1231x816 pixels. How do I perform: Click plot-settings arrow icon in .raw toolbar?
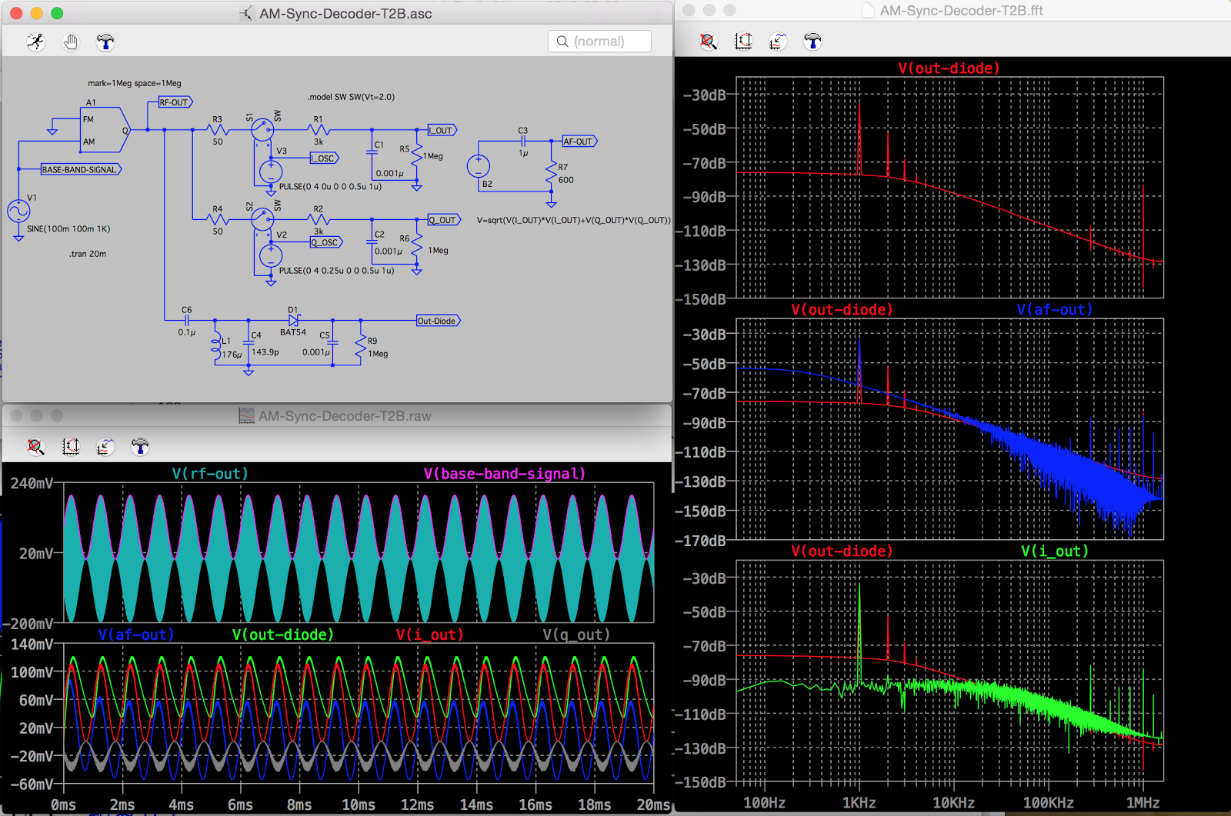[x=105, y=447]
